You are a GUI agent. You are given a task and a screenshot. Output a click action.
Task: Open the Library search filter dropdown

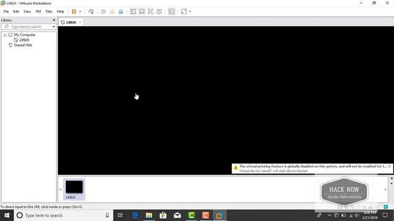tap(54, 26)
